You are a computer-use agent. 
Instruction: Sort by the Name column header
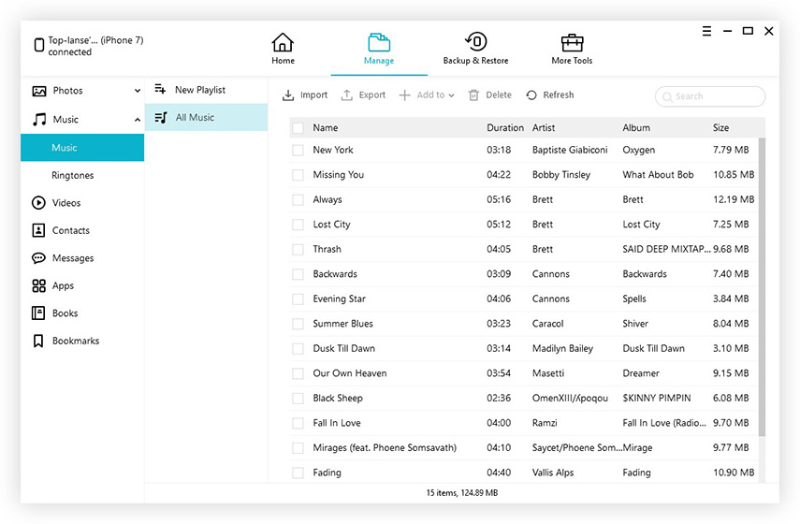pyautogui.click(x=325, y=127)
